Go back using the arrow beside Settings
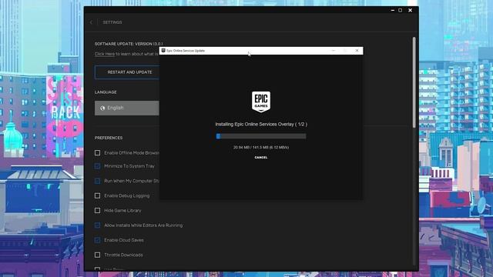The width and height of the screenshot is (493, 277). point(91,22)
